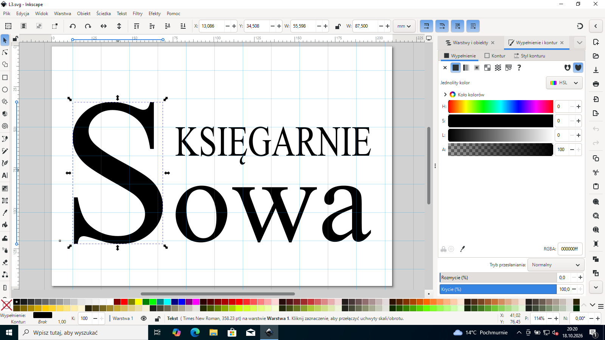Viewport: 605px width, 340px height.
Task: Toggle scale stroke width with object
Action: [x=426, y=26]
